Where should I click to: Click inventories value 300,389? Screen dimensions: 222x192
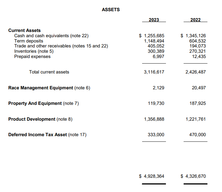pos(156,51)
